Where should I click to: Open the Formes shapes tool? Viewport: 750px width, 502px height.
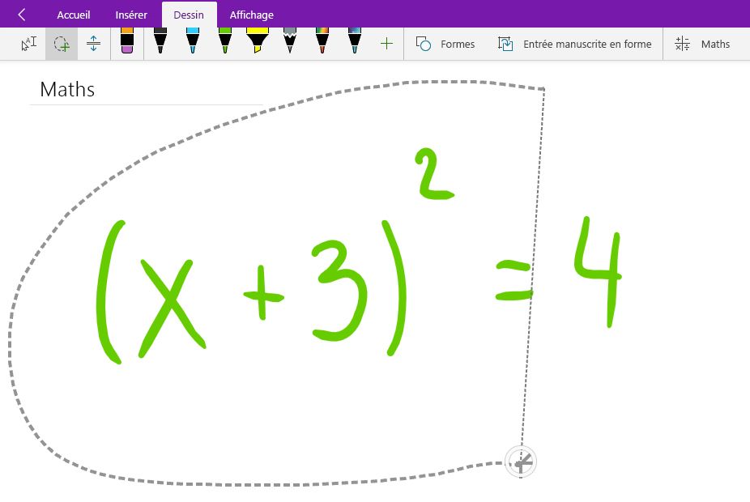(x=445, y=44)
